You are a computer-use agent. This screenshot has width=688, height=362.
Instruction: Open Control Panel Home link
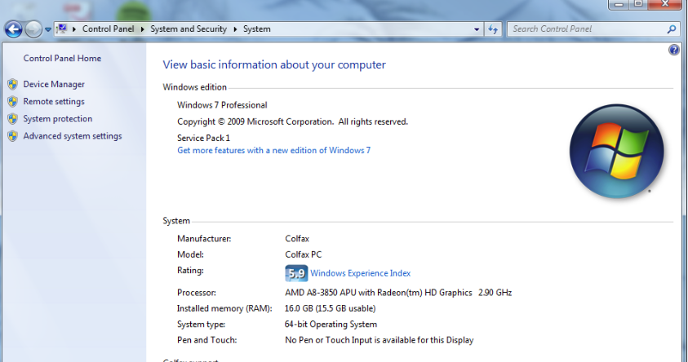click(62, 59)
